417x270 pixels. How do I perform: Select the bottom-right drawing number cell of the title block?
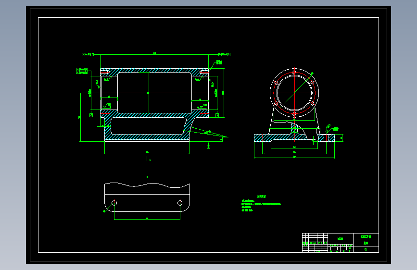(x=366, y=249)
